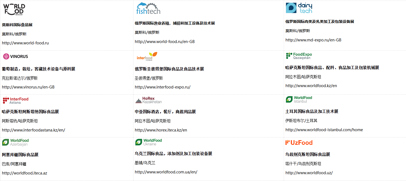Open the http://www.world-food.ru link
406x181 pixels.
pos(25,43)
